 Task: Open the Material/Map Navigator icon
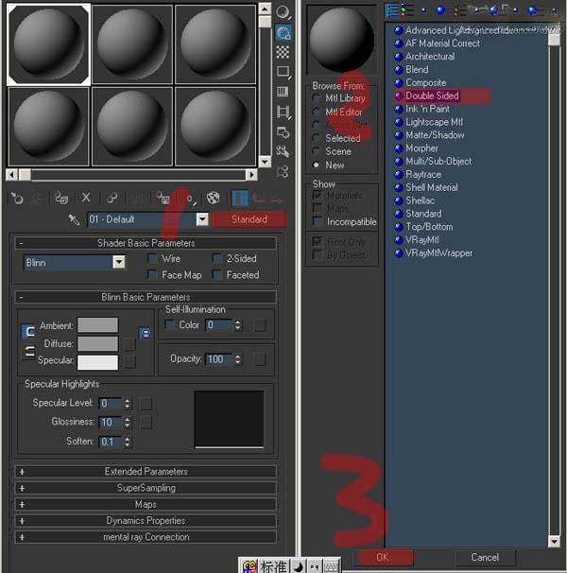[x=283, y=171]
